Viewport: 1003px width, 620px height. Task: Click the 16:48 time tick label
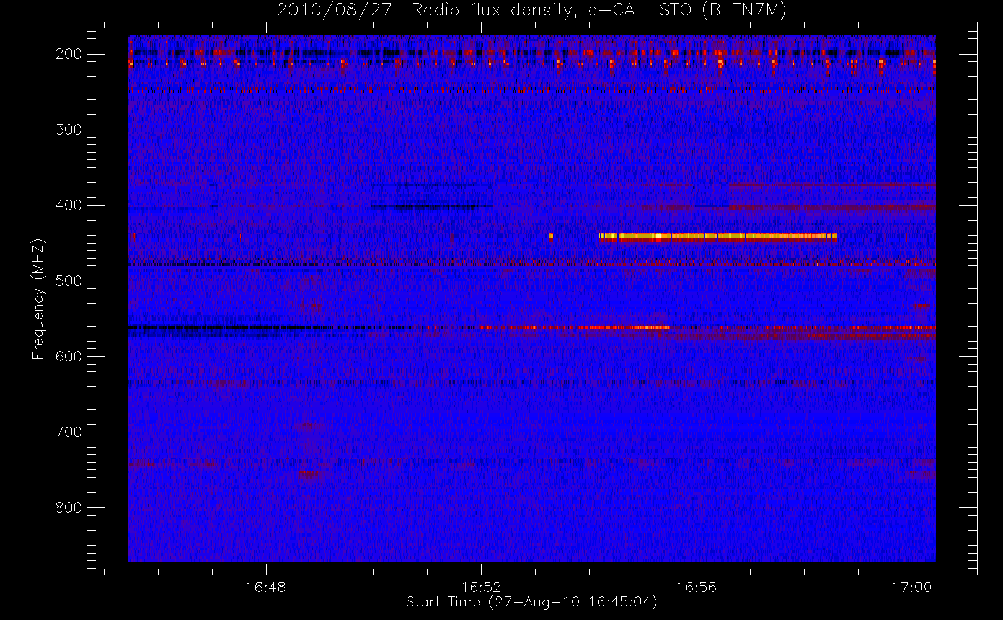tap(266, 587)
